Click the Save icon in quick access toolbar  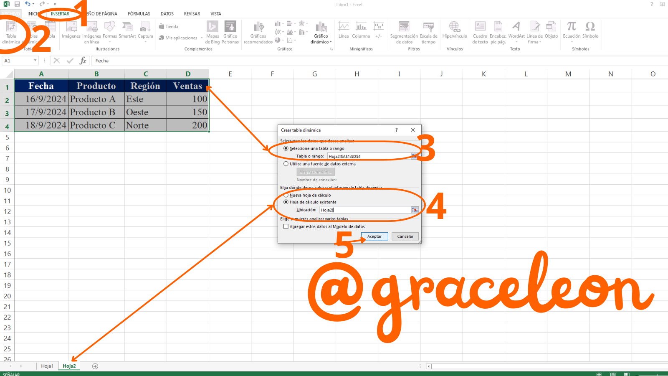pos(17,4)
